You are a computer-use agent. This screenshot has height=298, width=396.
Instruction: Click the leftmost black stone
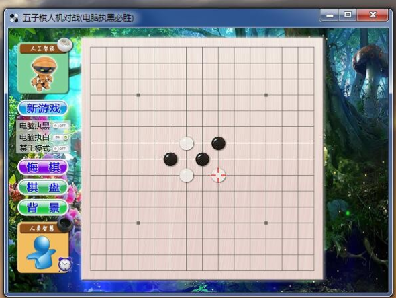pyautogui.click(x=170, y=159)
